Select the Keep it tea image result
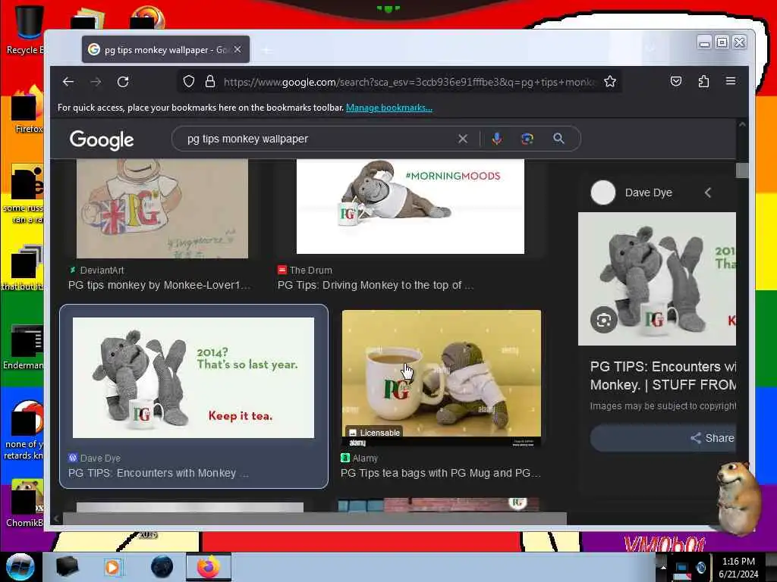 pos(193,377)
